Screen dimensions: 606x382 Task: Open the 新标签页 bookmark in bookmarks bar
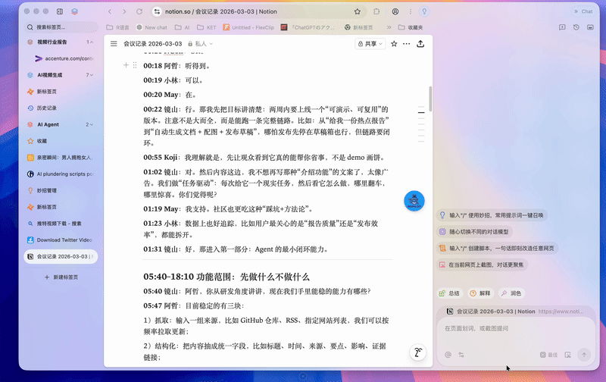[x=358, y=27]
